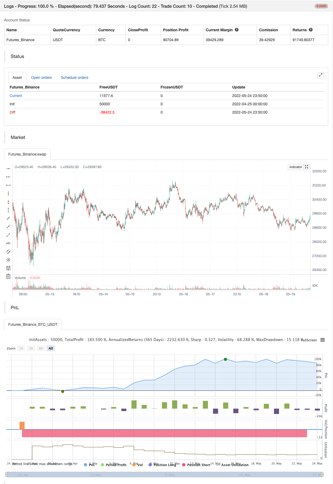Click the Returns help question icon

click(311, 30)
